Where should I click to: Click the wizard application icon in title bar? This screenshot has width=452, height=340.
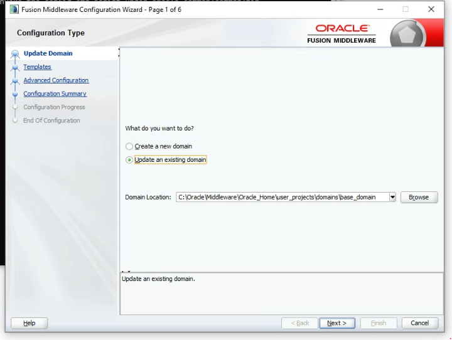[x=14, y=9]
